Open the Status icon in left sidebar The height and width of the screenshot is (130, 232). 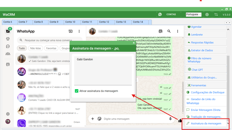[8, 39]
